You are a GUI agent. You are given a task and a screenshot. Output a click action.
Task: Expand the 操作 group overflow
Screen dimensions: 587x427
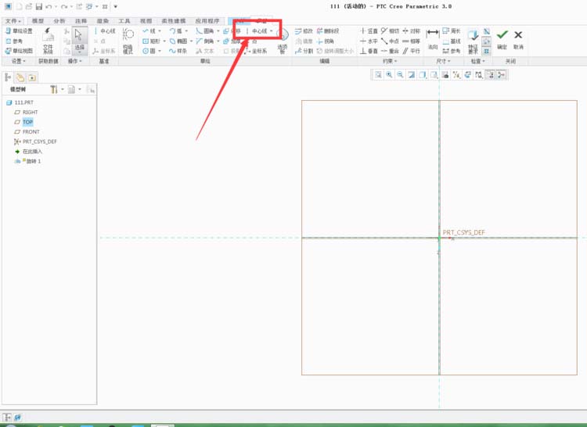tap(75, 61)
